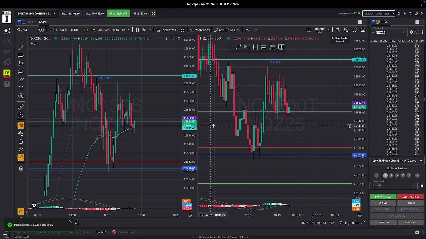Select the 15m timeframe
This screenshot has width=426, height=239.
tap(115, 30)
